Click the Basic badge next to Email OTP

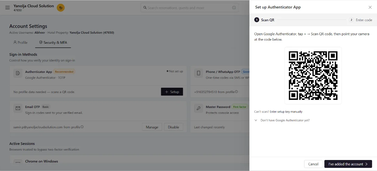pos(46,107)
